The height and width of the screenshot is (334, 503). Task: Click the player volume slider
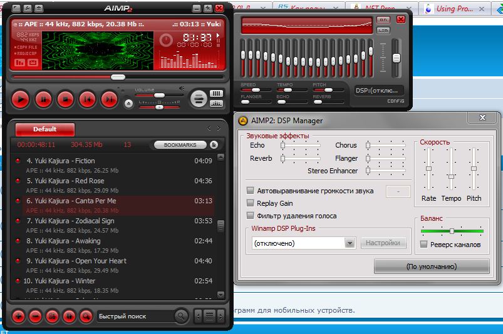click(x=159, y=96)
